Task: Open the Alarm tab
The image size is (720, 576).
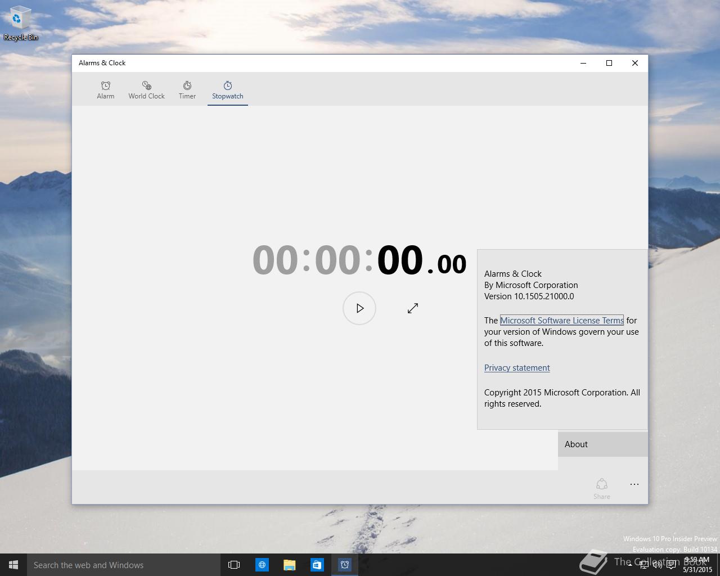Action: tap(105, 90)
